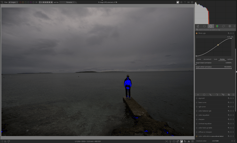Viewport: 237px width, 143px height.
Task: Open the module groups presets menu
Action: click(235, 26)
